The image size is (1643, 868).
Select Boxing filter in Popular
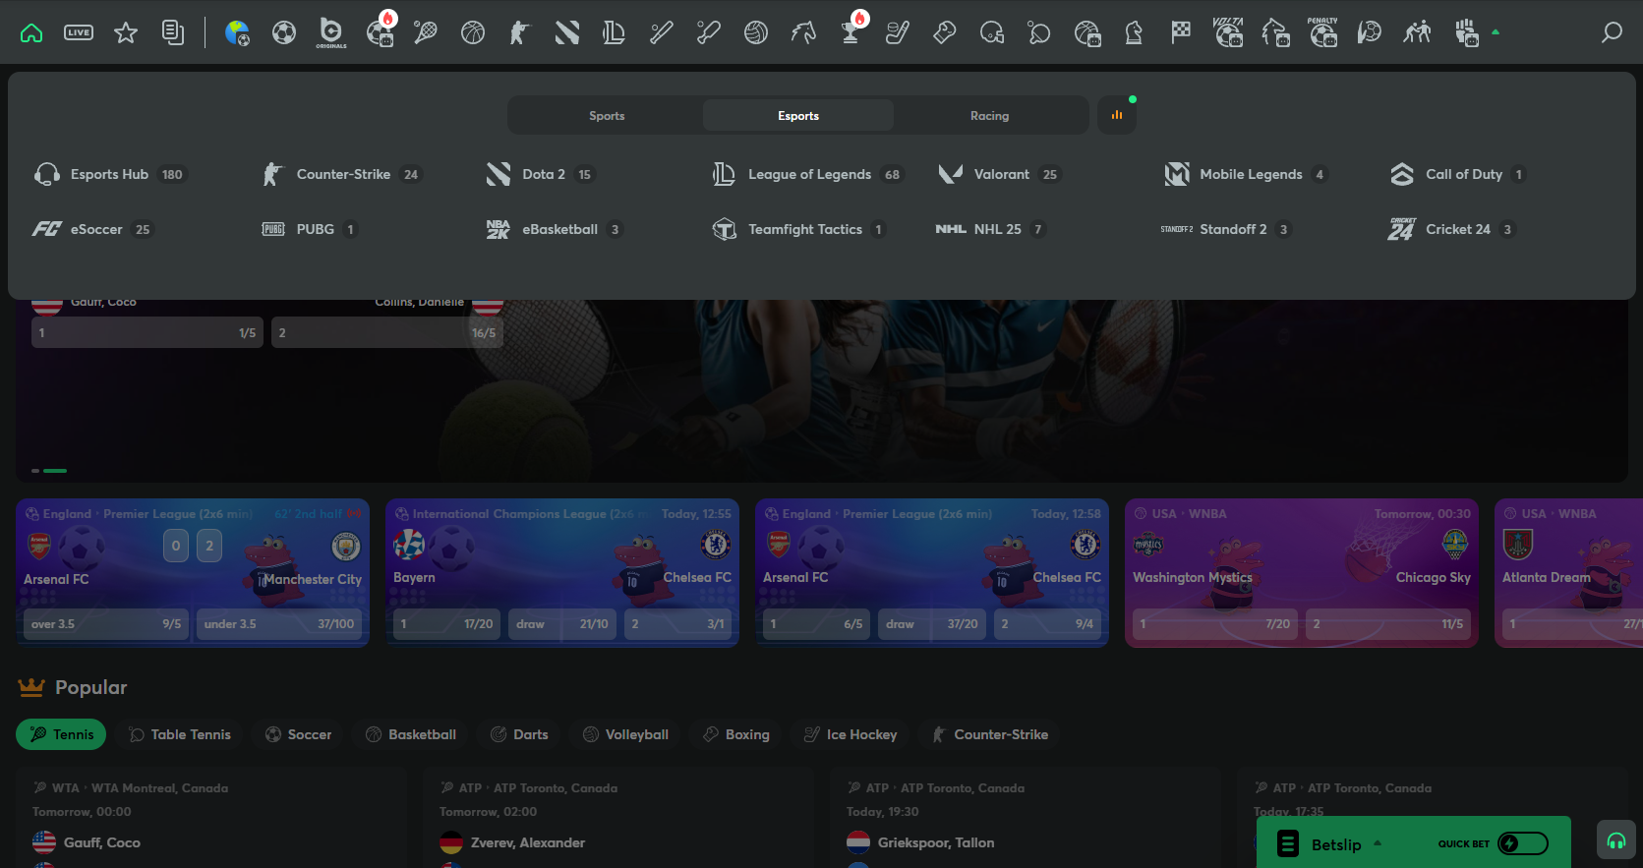pos(735,734)
